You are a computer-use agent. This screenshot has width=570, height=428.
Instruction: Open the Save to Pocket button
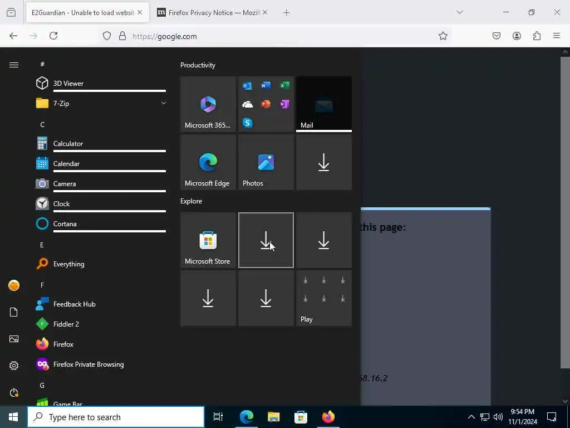(497, 36)
